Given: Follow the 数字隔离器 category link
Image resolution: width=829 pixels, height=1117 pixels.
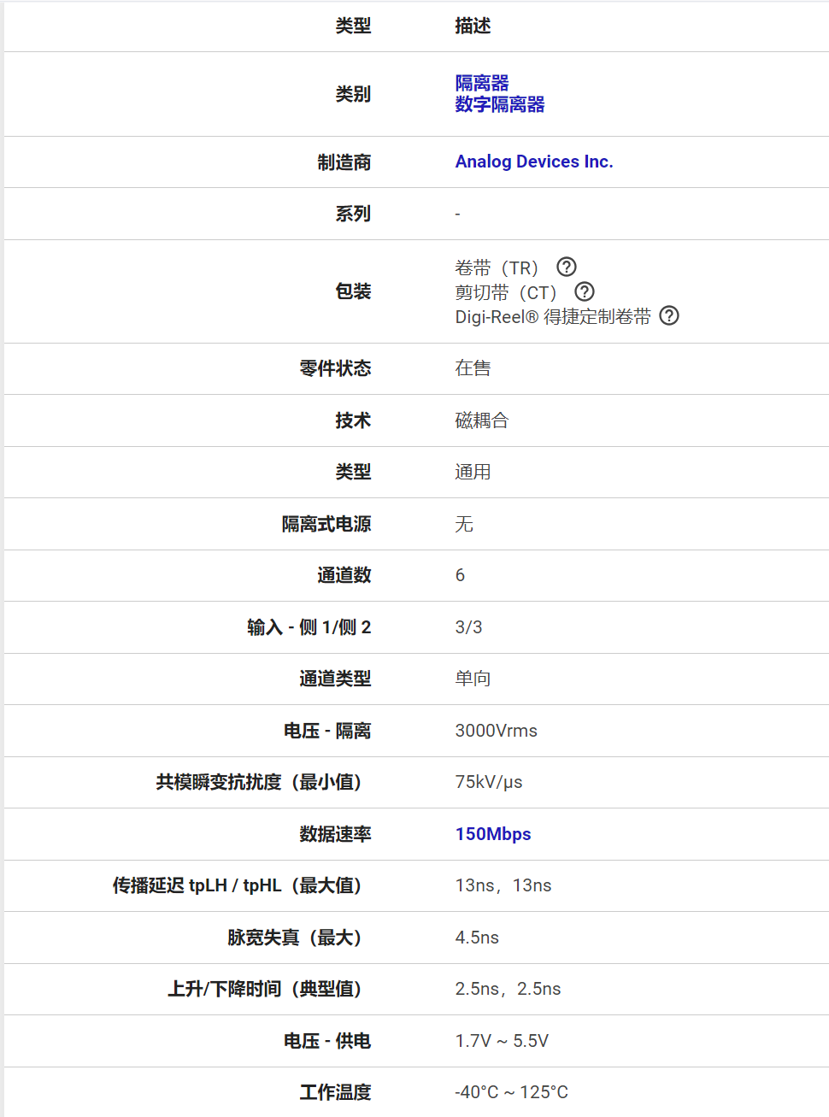Looking at the screenshot, I should [500, 104].
